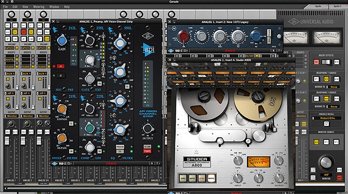This screenshot has width=348, height=194.
Task: Toggle the polarity button below the -20 pad
Action: coord(60,76)
